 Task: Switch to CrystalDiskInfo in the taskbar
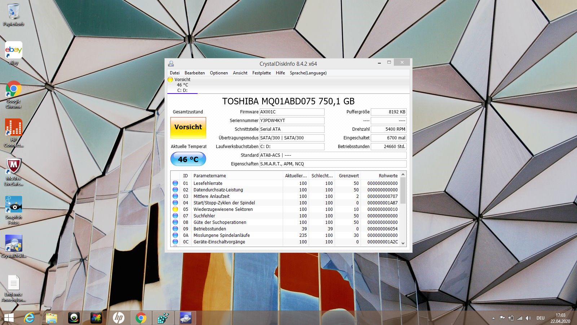pyautogui.click(x=186, y=318)
